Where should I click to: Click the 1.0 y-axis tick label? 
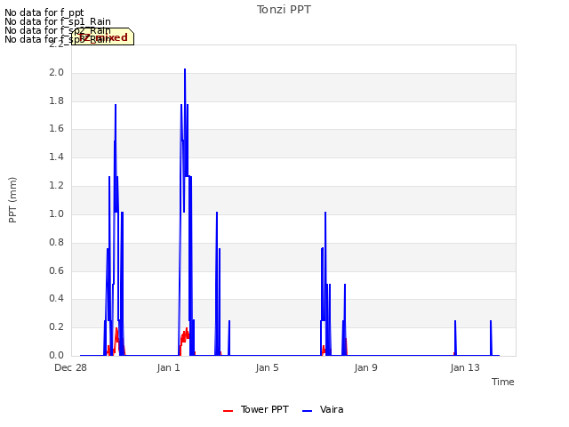click(x=56, y=213)
